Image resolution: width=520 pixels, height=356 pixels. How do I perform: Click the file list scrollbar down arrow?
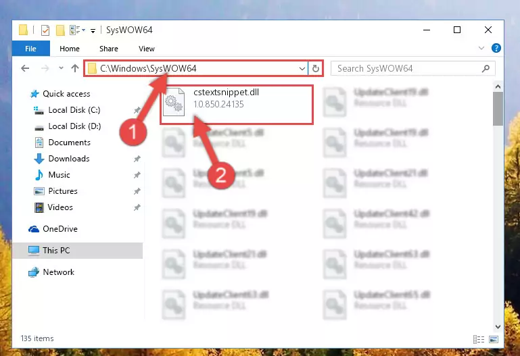498,327
